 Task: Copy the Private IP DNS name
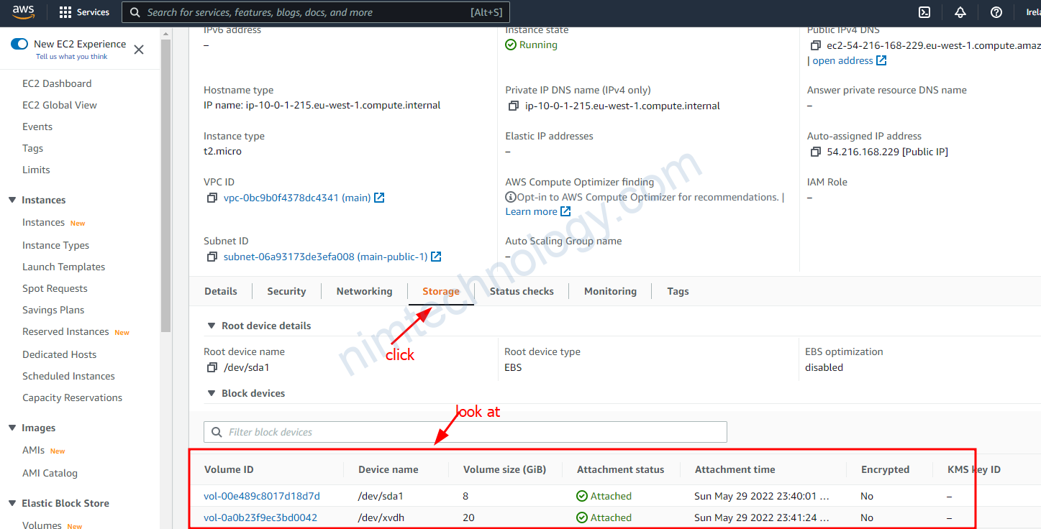(513, 106)
